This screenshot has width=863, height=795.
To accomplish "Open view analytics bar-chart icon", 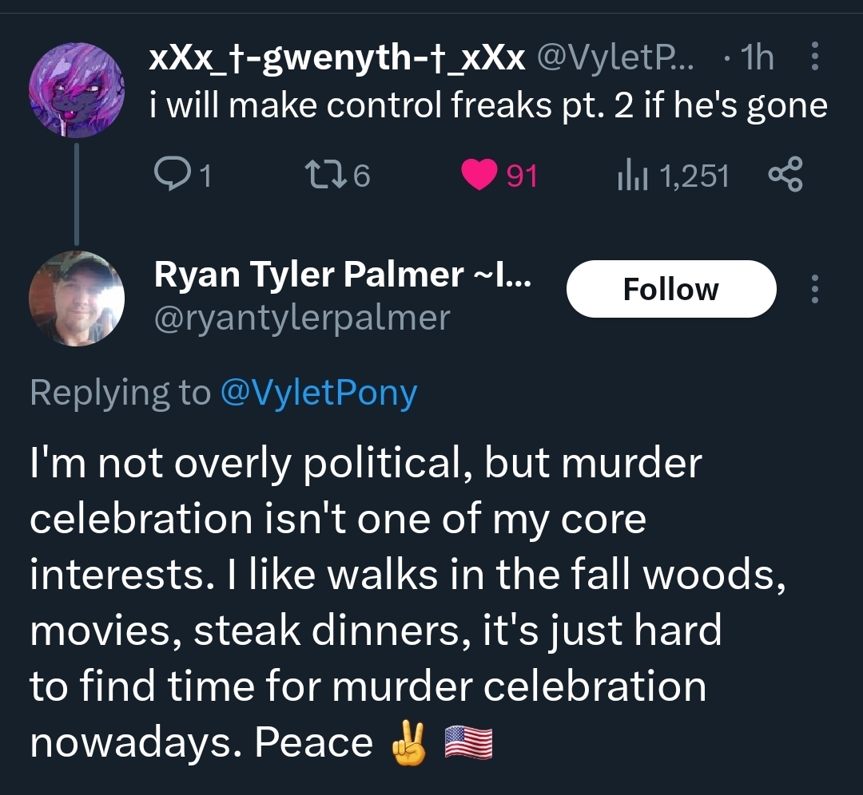I will coord(631,176).
